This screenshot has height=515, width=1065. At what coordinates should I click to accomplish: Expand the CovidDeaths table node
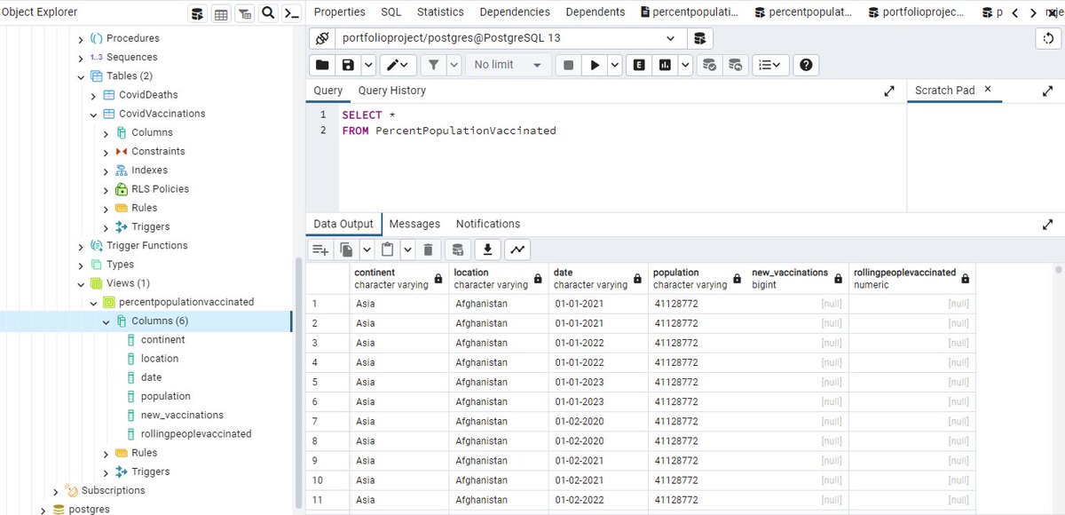(x=94, y=95)
